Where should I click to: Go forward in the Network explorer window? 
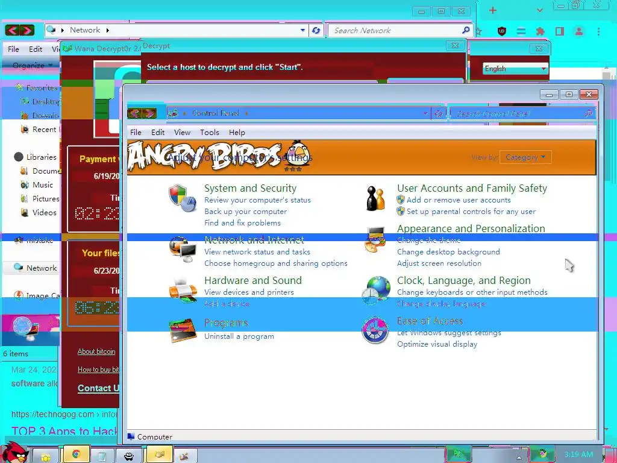[27, 30]
